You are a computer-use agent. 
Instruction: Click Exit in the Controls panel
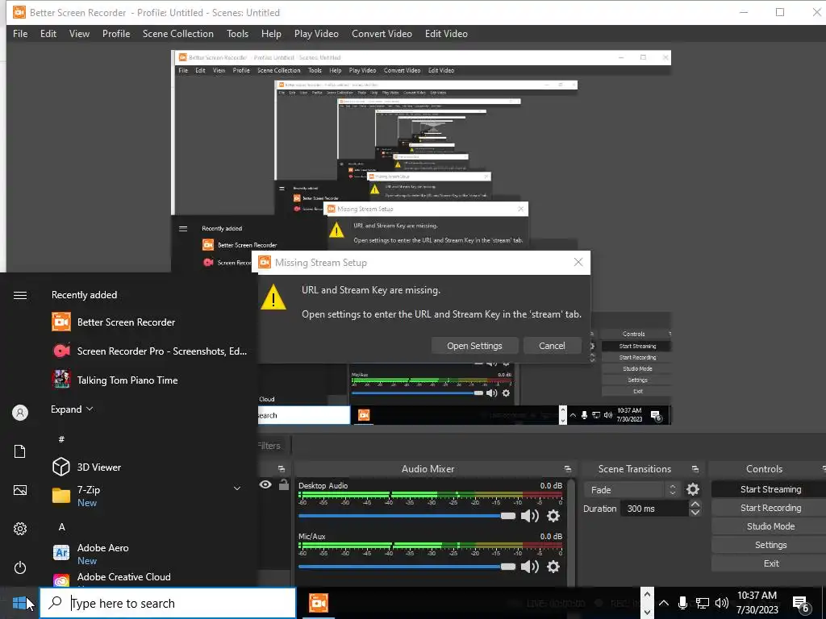pyautogui.click(x=770, y=563)
